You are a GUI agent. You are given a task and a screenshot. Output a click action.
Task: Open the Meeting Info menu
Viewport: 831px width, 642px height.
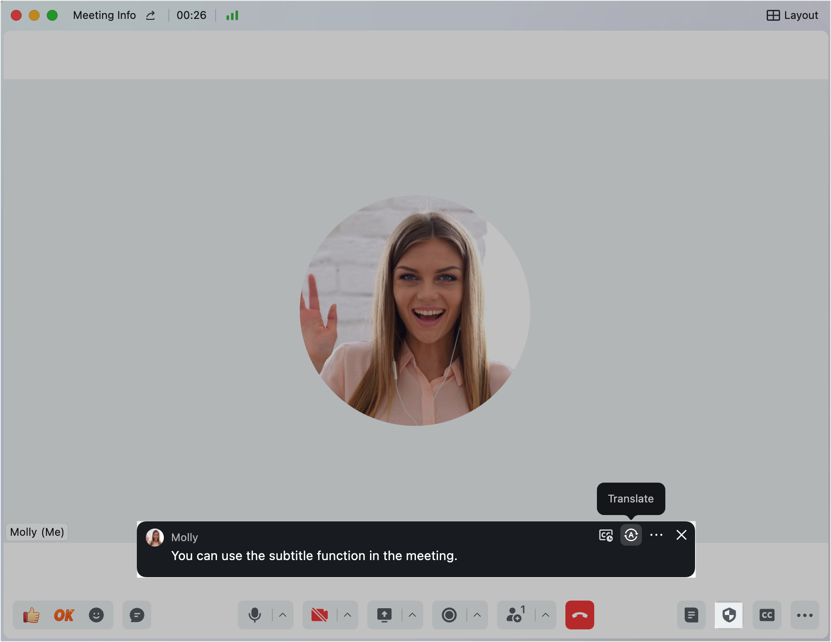click(x=104, y=15)
